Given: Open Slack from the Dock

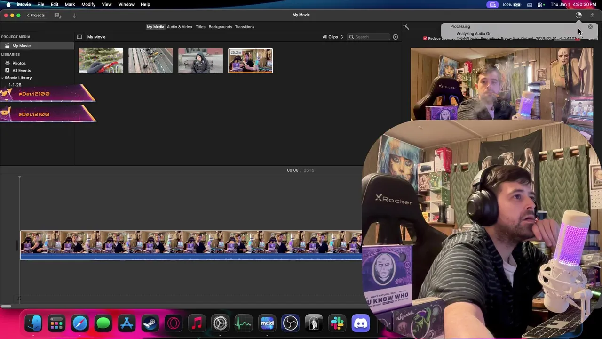Looking at the screenshot, I should click(337, 323).
